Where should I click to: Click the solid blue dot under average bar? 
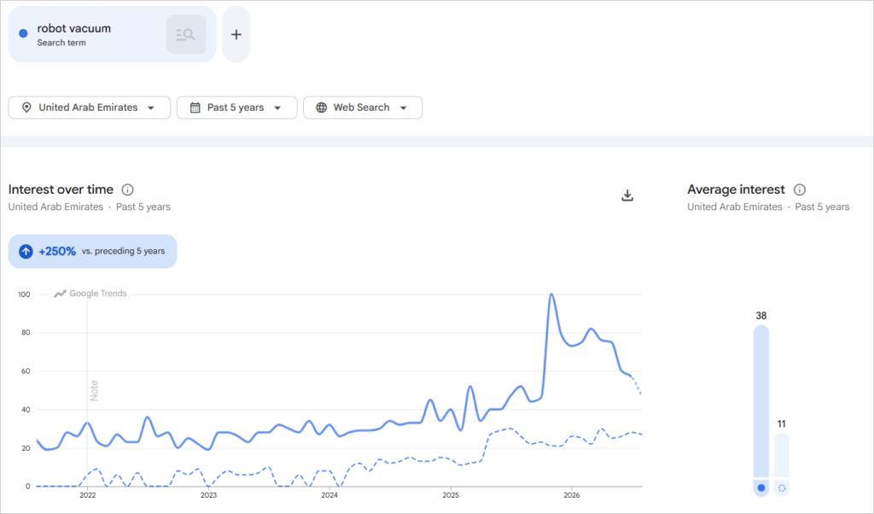761,488
